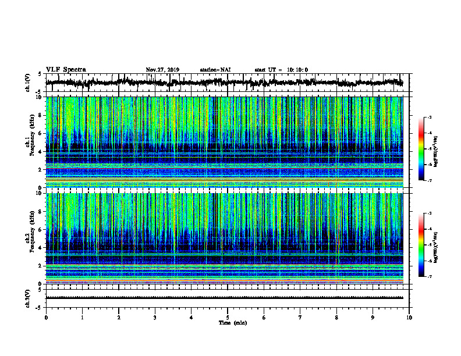Click the '-3' label on ch.2 color scale
The height and width of the screenshot is (356, 461).
click(x=429, y=213)
